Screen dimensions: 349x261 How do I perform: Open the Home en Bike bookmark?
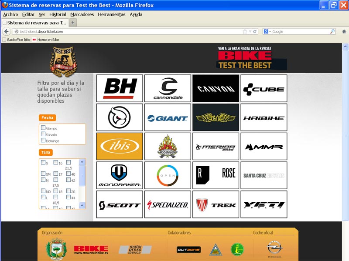tap(46, 40)
